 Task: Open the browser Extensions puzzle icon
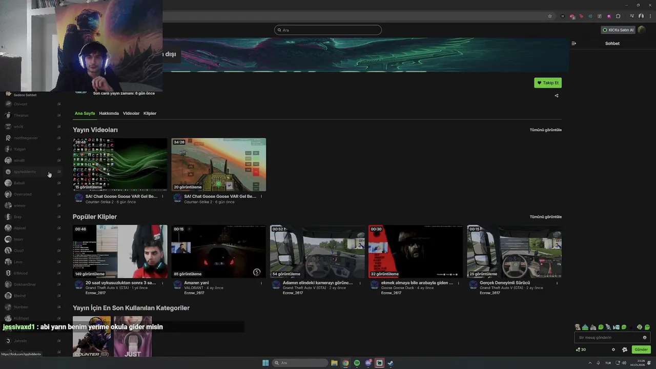coord(618,16)
